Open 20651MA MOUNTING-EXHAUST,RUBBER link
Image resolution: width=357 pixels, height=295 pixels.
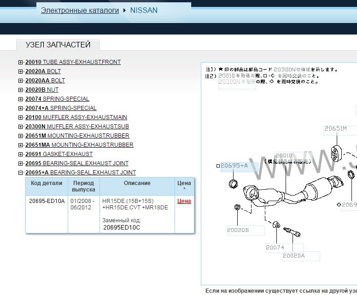point(79,145)
